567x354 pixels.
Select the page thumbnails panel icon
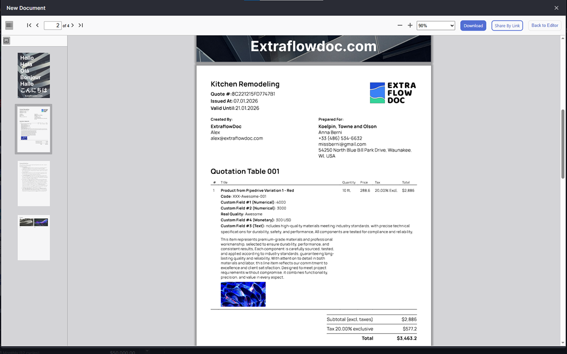pyautogui.click(x=6, y=40)
